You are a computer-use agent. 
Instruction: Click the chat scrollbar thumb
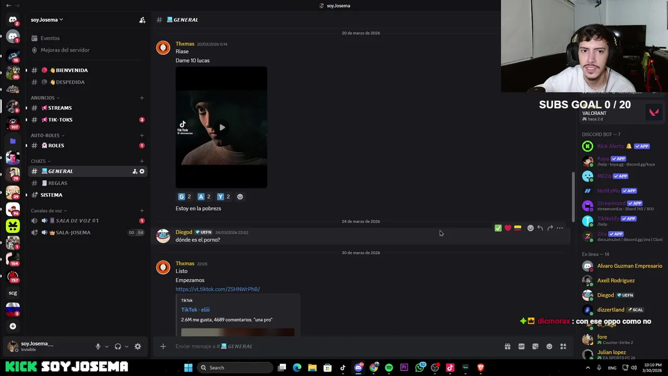573,196
